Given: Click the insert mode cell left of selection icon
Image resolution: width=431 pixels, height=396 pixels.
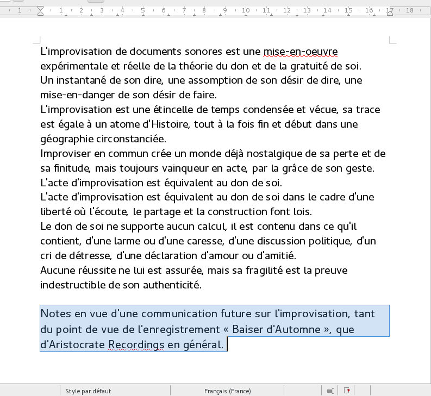Looking at the screenshot, I should click(x=303, y=391).
